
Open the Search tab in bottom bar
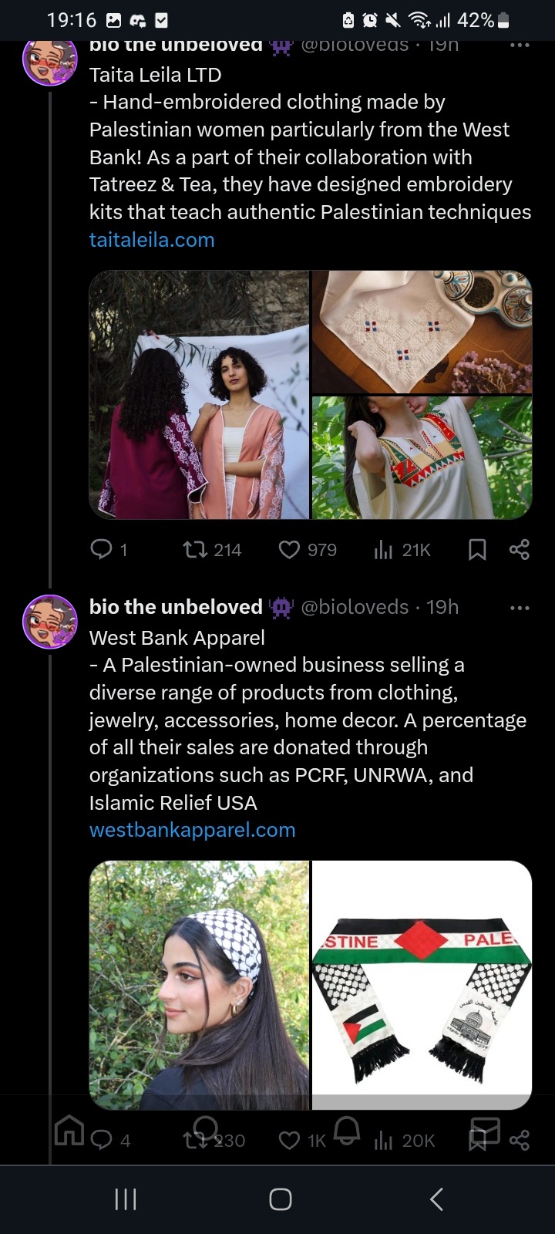207,1130
